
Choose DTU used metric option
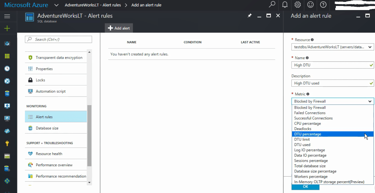[x=333, y=145]
